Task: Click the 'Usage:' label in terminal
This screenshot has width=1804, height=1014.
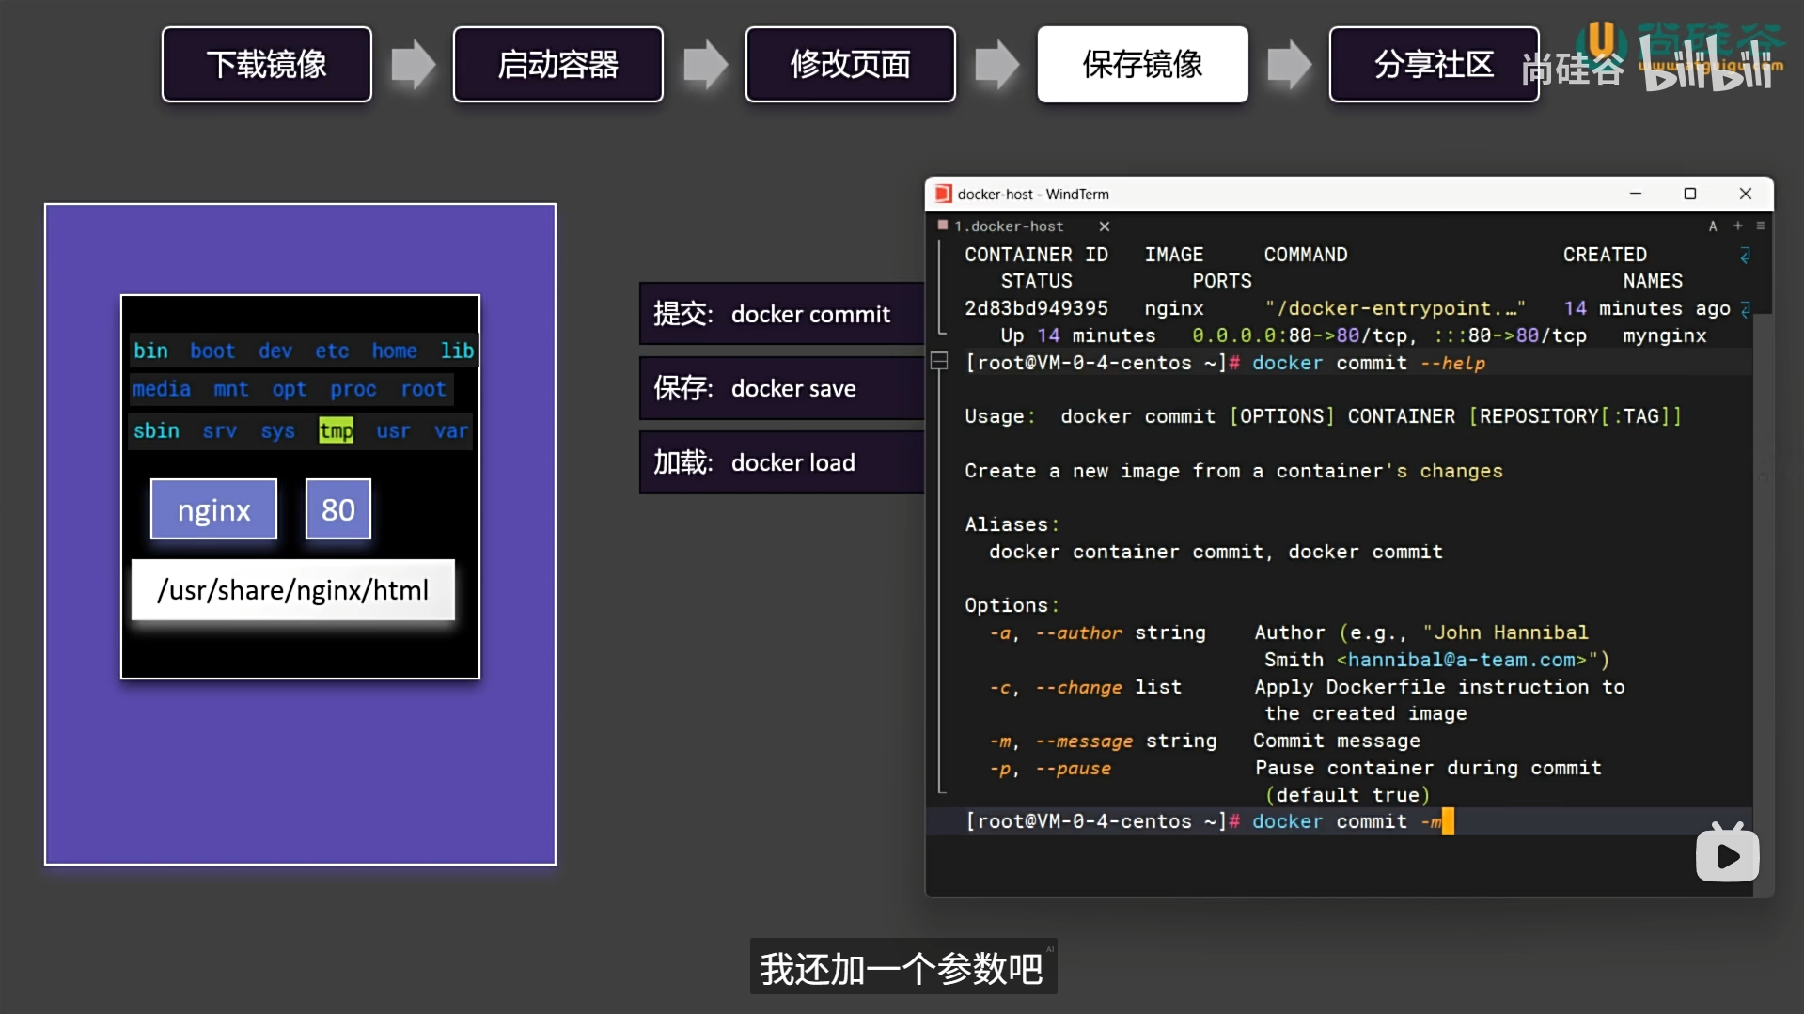Action: pos(999,416)
